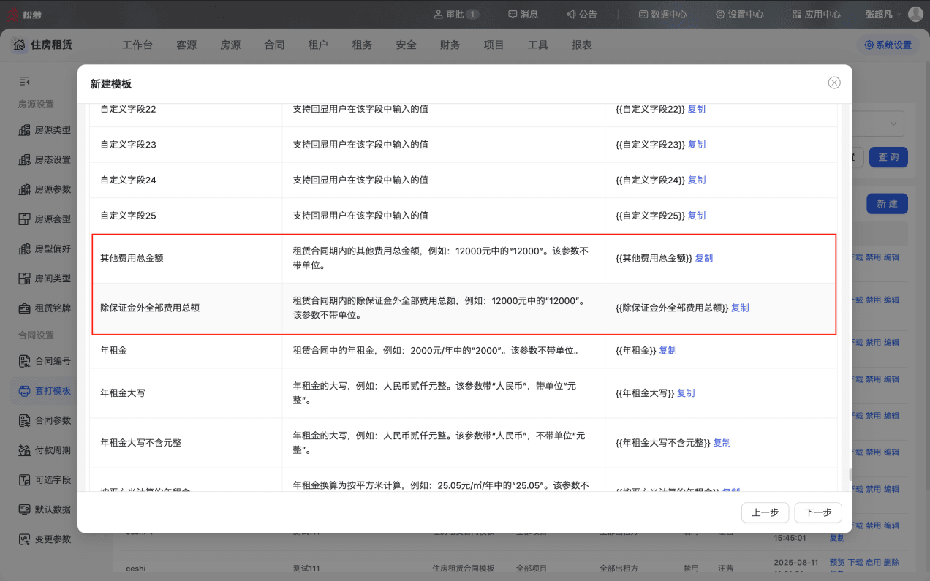
Task: Copy the {{年租金}} parameter
Action: tap(668, 350)
